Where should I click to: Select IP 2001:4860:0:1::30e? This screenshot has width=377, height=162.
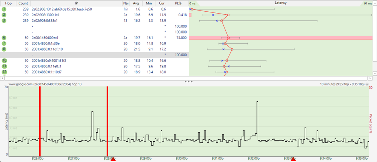(x=45, y=43)
